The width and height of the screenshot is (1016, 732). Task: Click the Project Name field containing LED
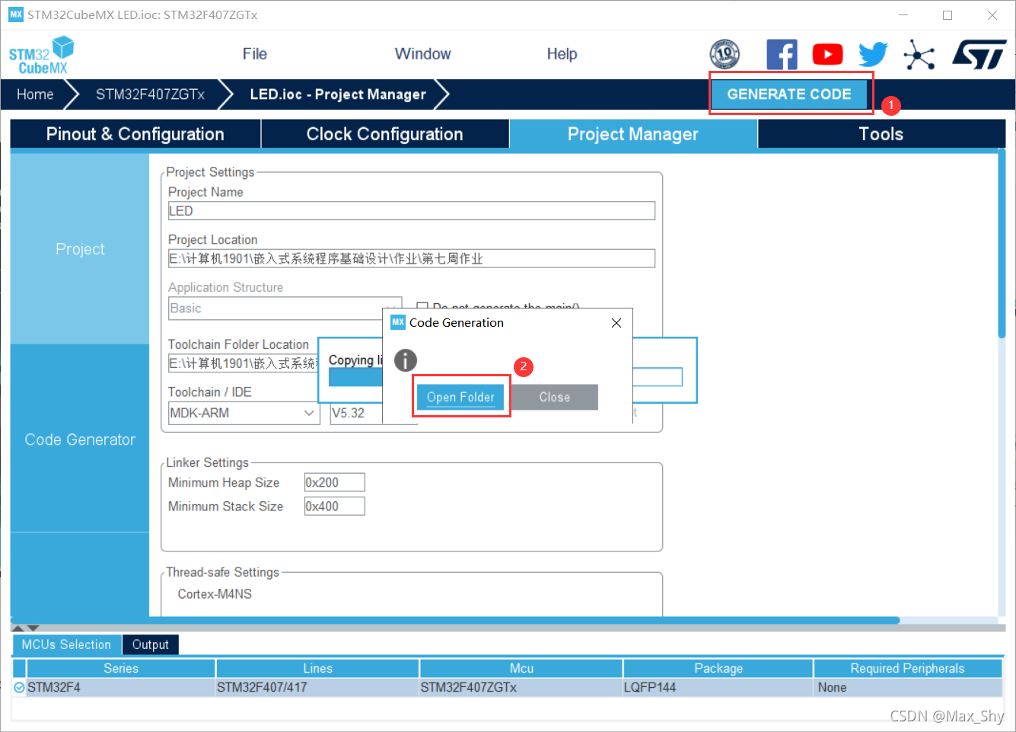tap(412, 211)
